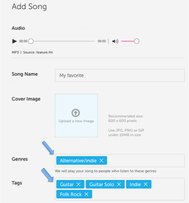Image resolution: width=189 pixels, height=203 pixels.
Task: Remove the Guitar Solo tag
Action: pos(119,184)
